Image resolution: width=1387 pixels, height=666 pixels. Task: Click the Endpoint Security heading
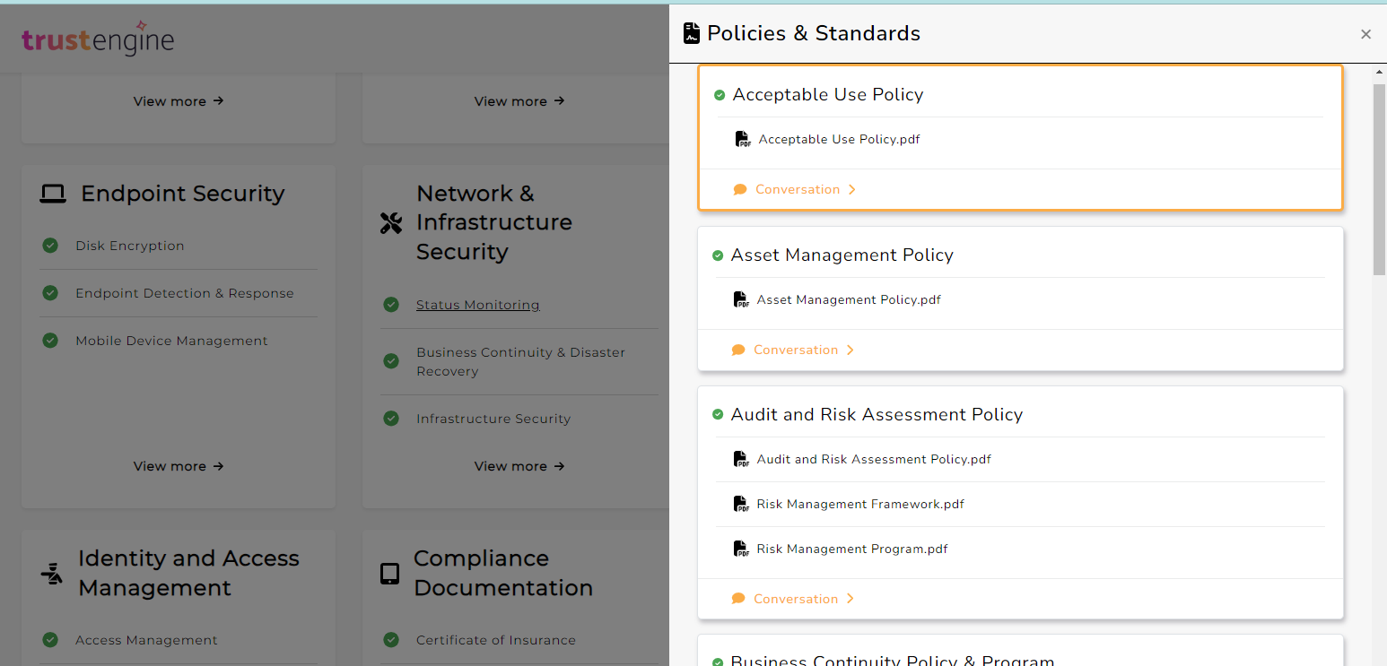[183, 194]
